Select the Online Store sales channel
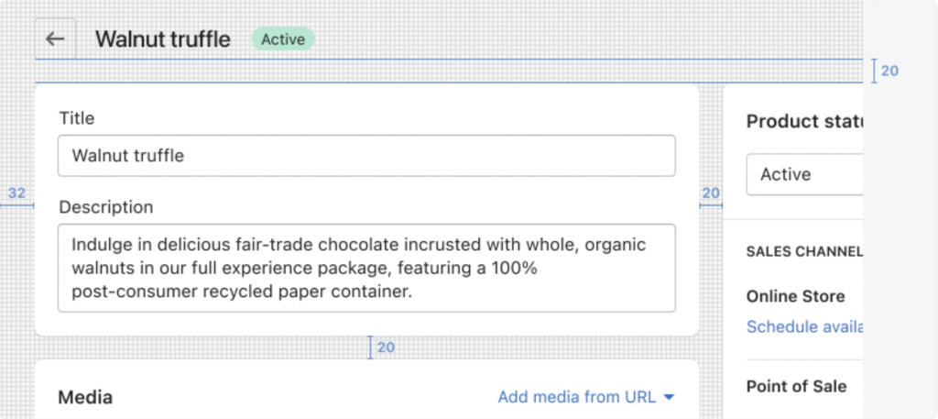Screen dimensions: 938x419 click(x=795, y=296)
